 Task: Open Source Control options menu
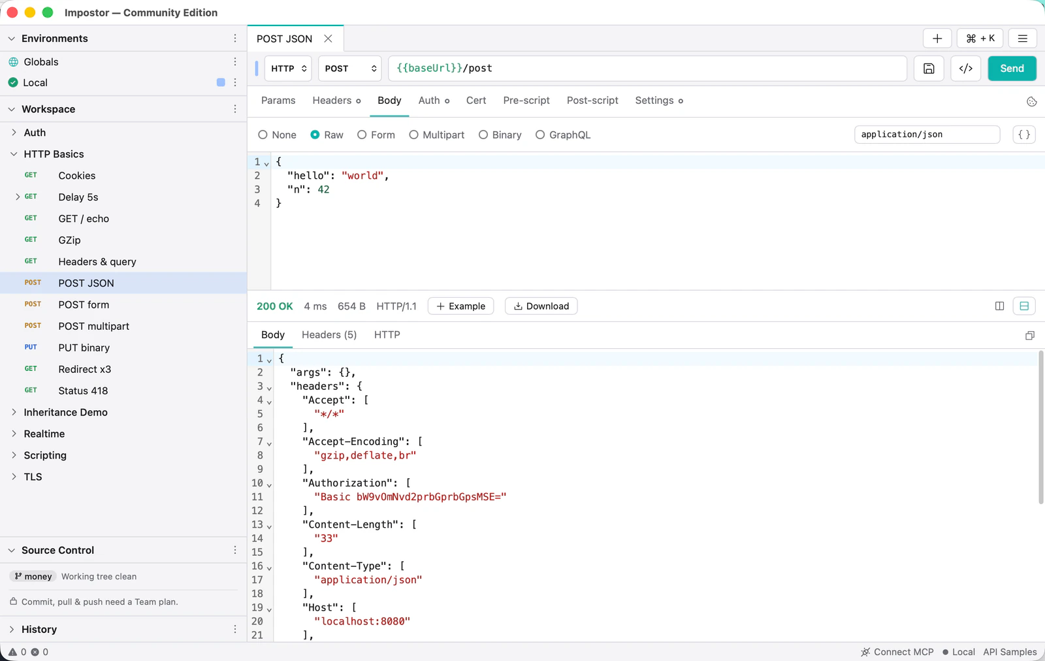235,550
